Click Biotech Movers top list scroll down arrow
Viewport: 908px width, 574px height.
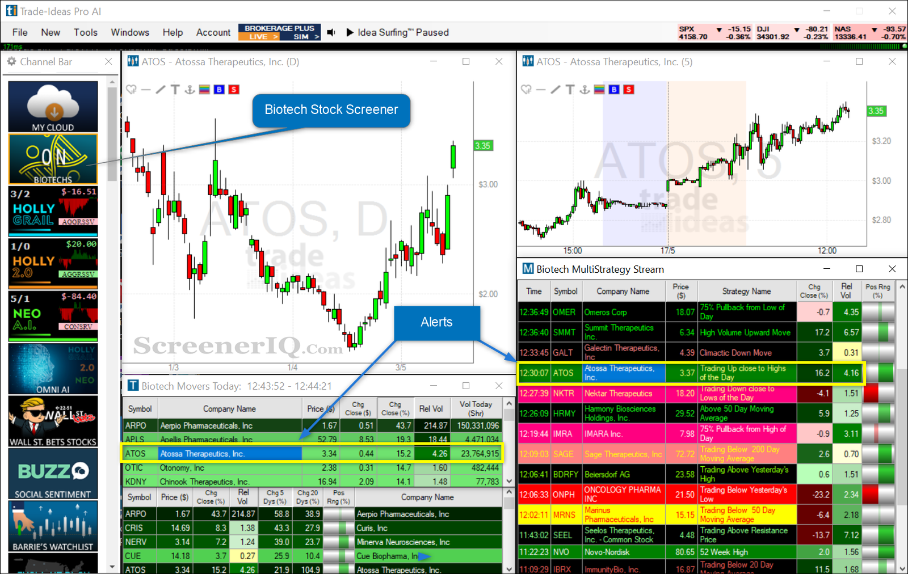[508, 482]
